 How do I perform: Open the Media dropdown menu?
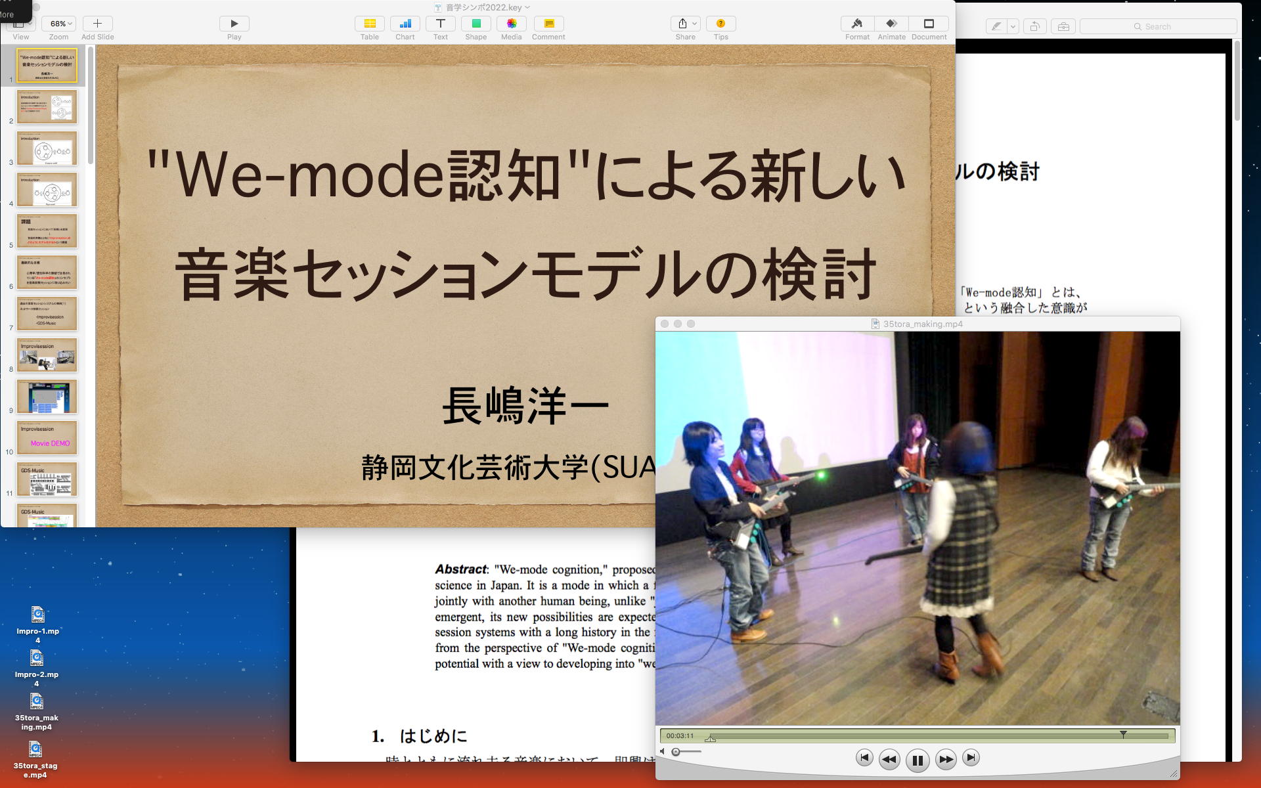coord(511,24)
